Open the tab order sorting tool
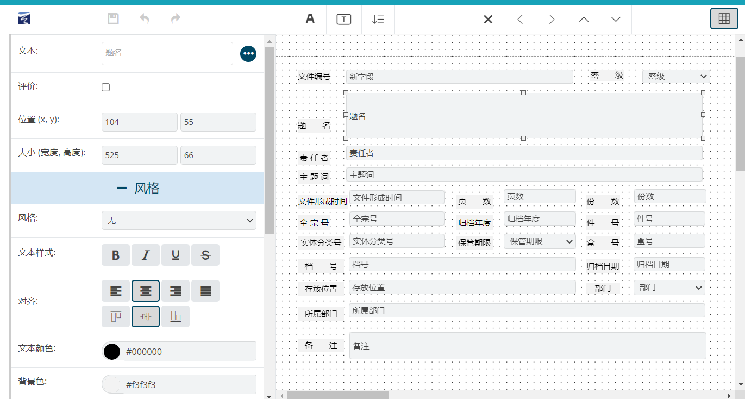 point(378,20)
